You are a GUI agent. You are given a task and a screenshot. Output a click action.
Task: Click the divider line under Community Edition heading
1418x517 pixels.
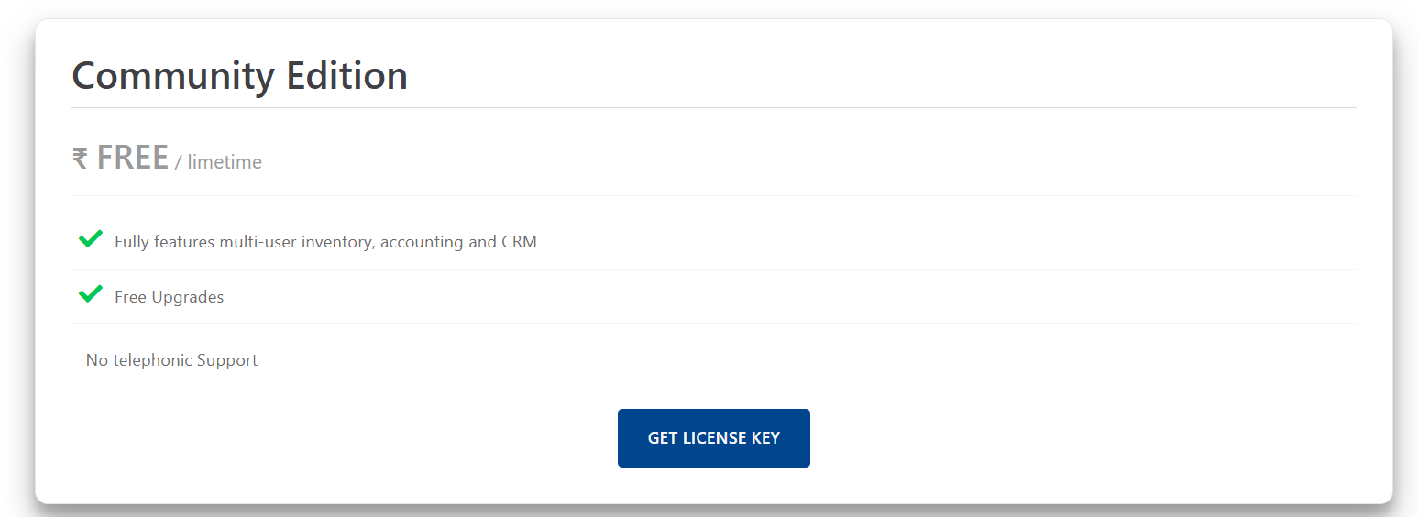click(713, 107)
